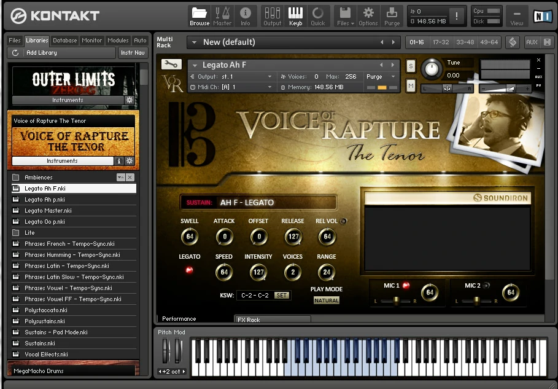The height and width of the screenshot is (389, 558).
Task: Toggle the AUX sends display
Action: click(x=538, y=77)
